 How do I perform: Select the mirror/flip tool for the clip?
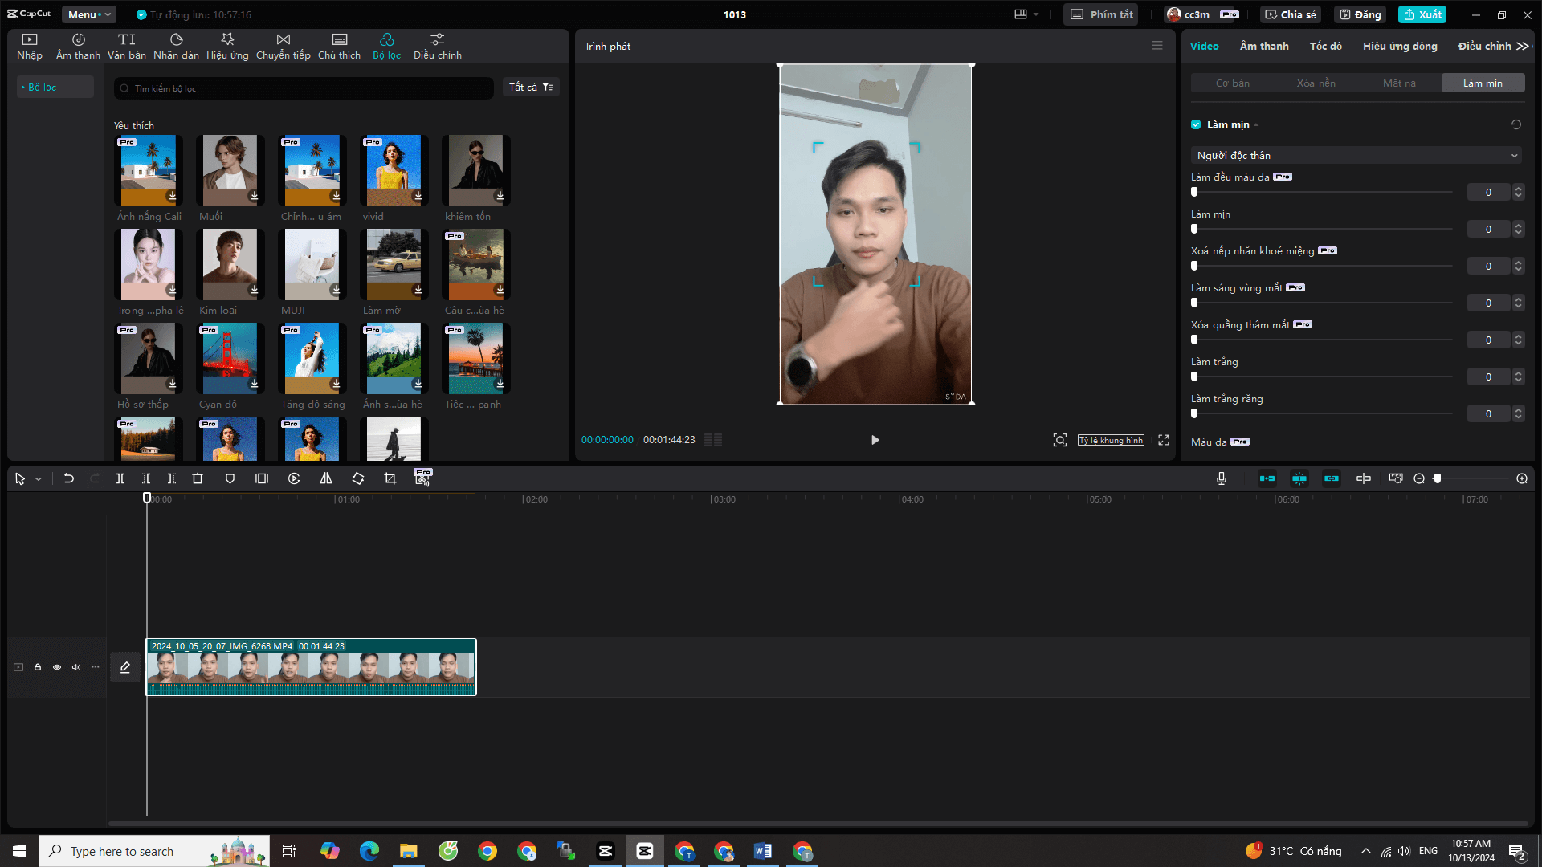point(325,478)
